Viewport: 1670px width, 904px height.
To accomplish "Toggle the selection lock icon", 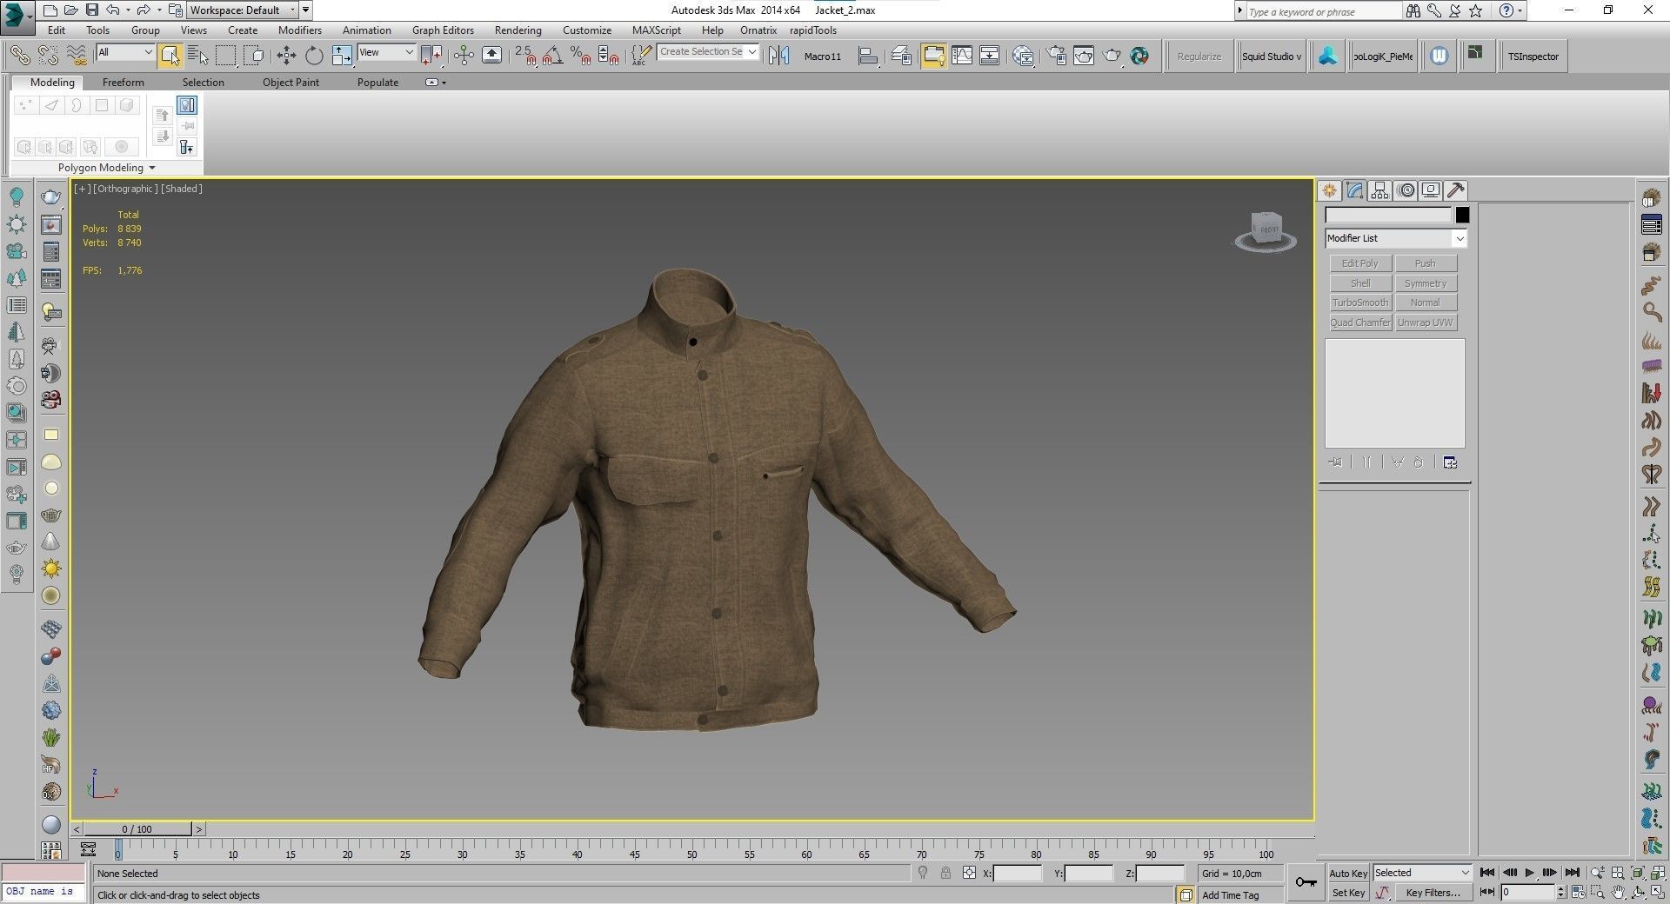I will (x=945, y=873).
